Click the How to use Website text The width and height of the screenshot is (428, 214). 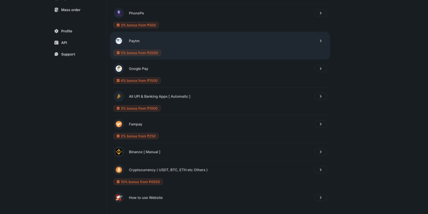[145, 197]
